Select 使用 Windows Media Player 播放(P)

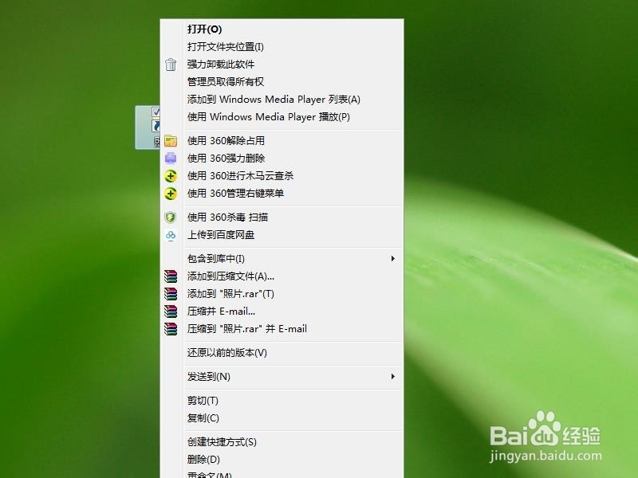click(x=282, y=116)
